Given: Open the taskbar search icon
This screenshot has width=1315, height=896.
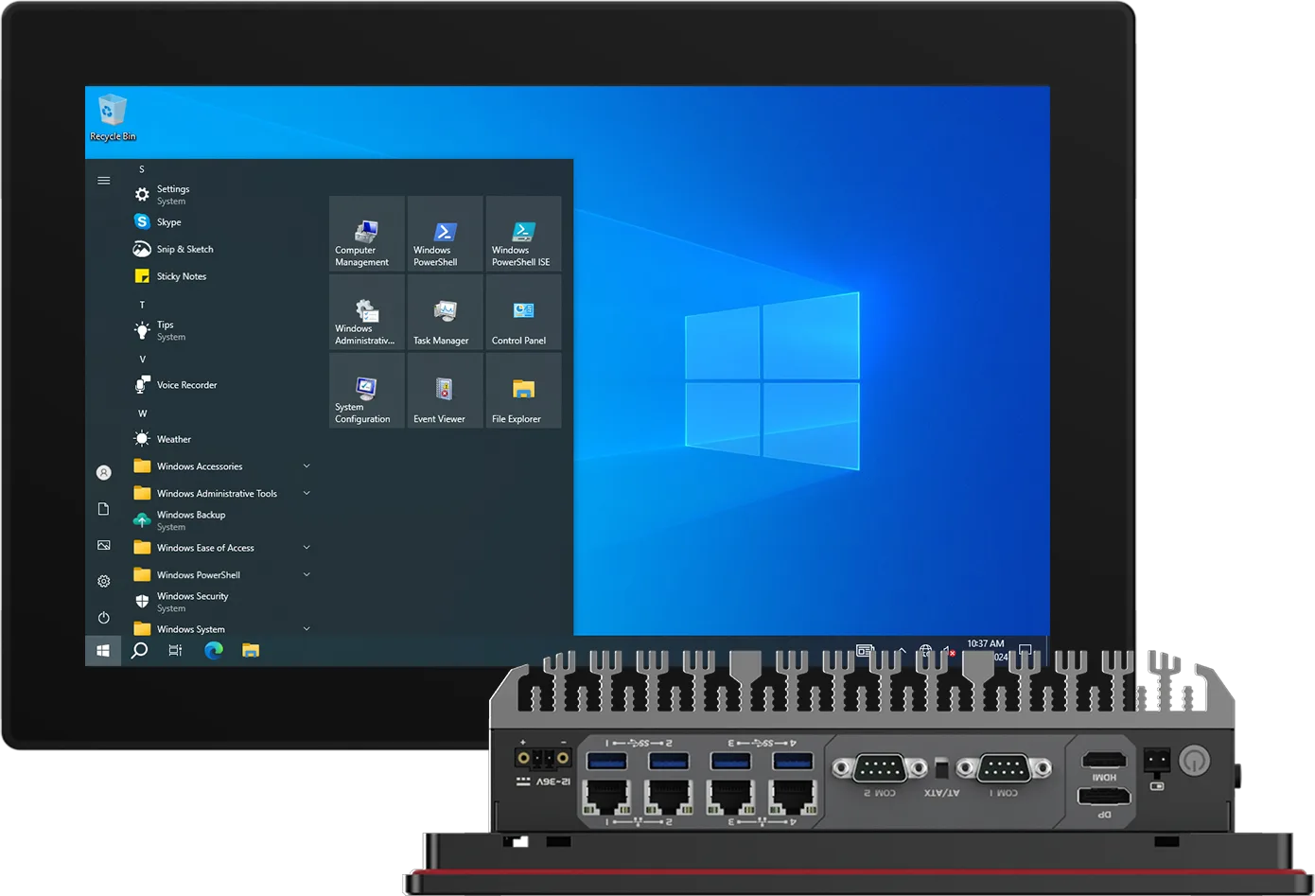Looking at the screenshot, I should click(x=139, y=650).
